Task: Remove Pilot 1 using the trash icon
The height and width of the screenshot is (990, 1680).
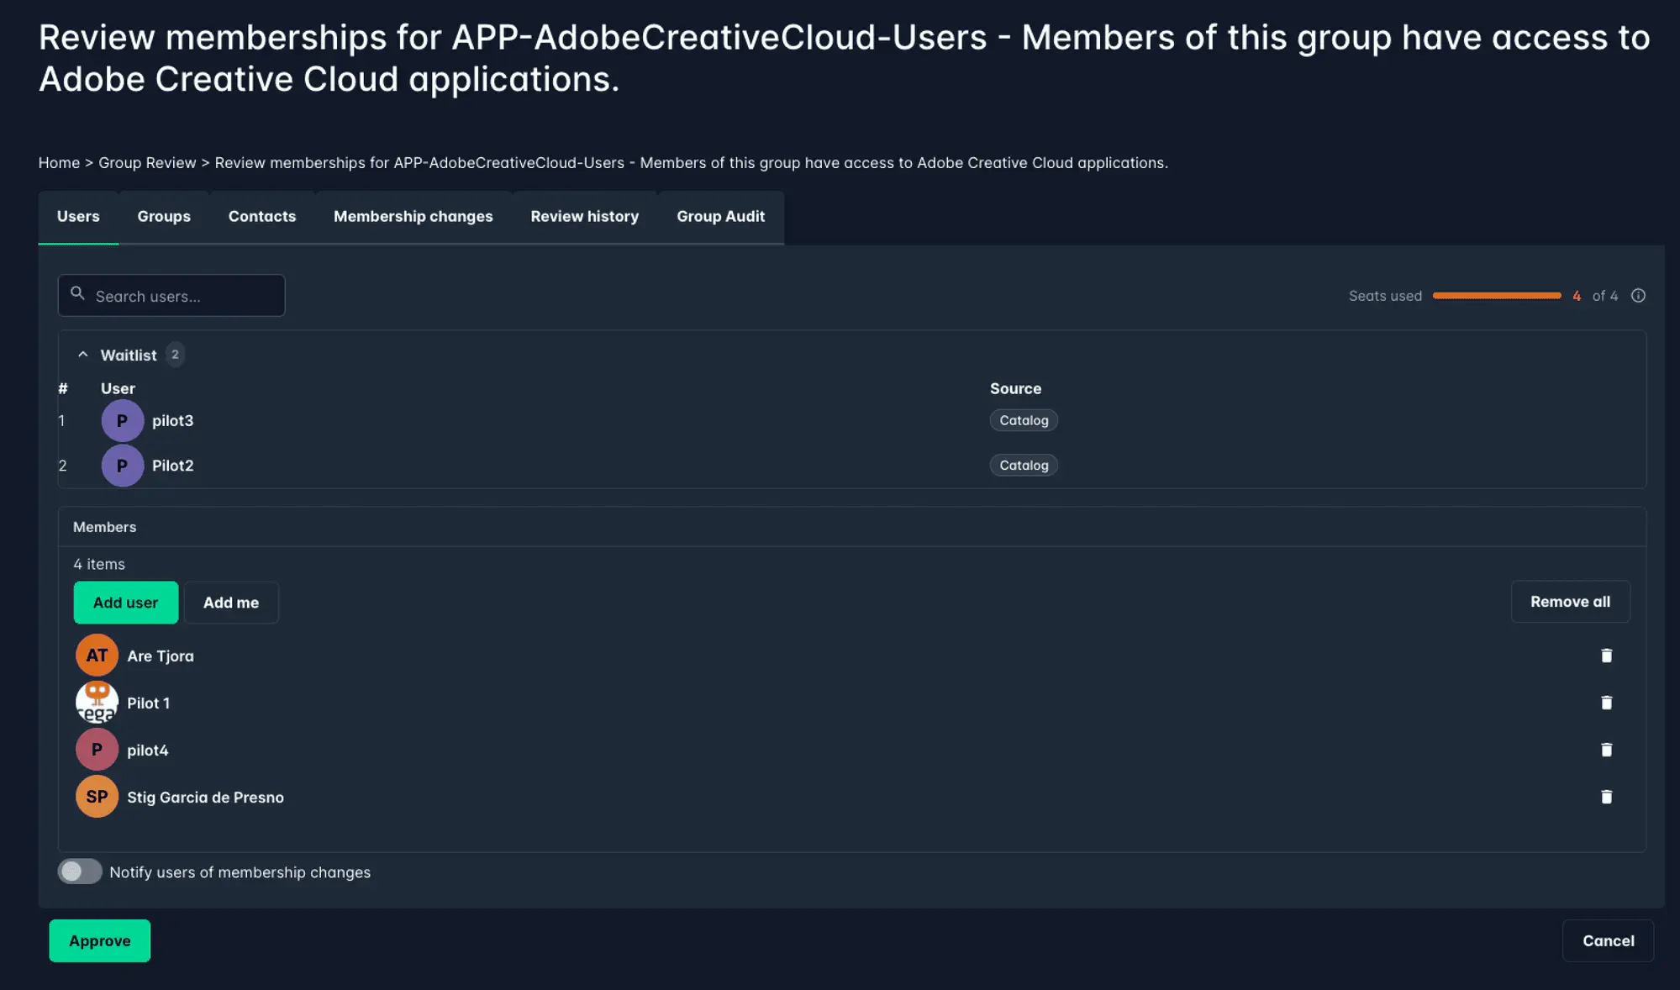Action: tap(1606, 702)
